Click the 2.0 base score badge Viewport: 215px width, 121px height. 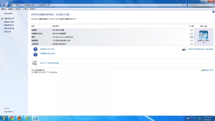coord(203,35)
